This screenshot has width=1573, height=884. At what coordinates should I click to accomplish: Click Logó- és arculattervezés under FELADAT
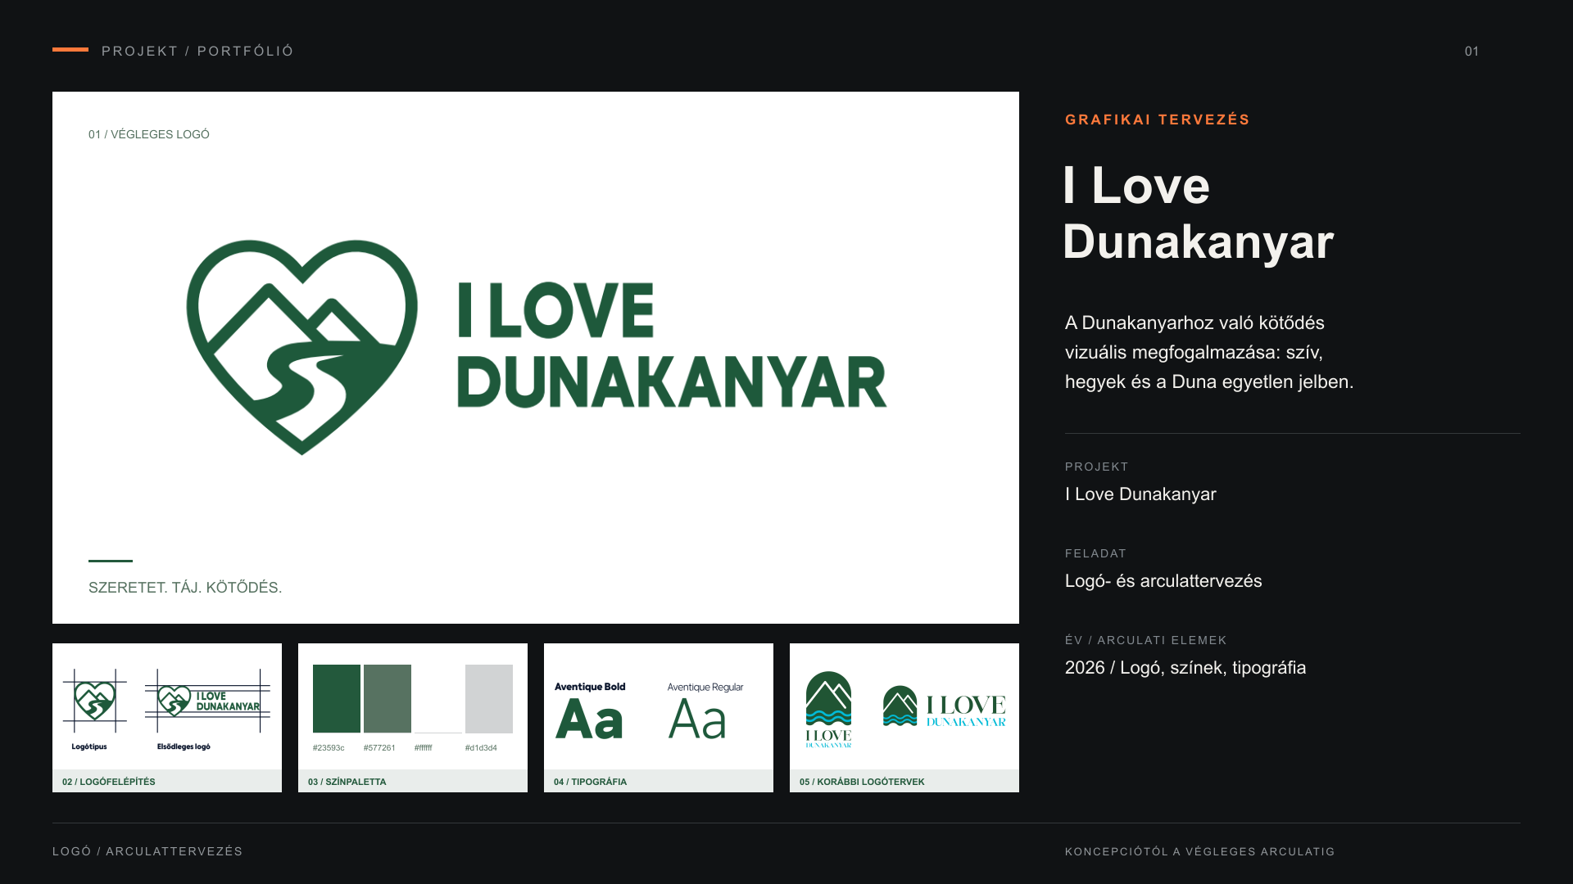pos(1163,581)
